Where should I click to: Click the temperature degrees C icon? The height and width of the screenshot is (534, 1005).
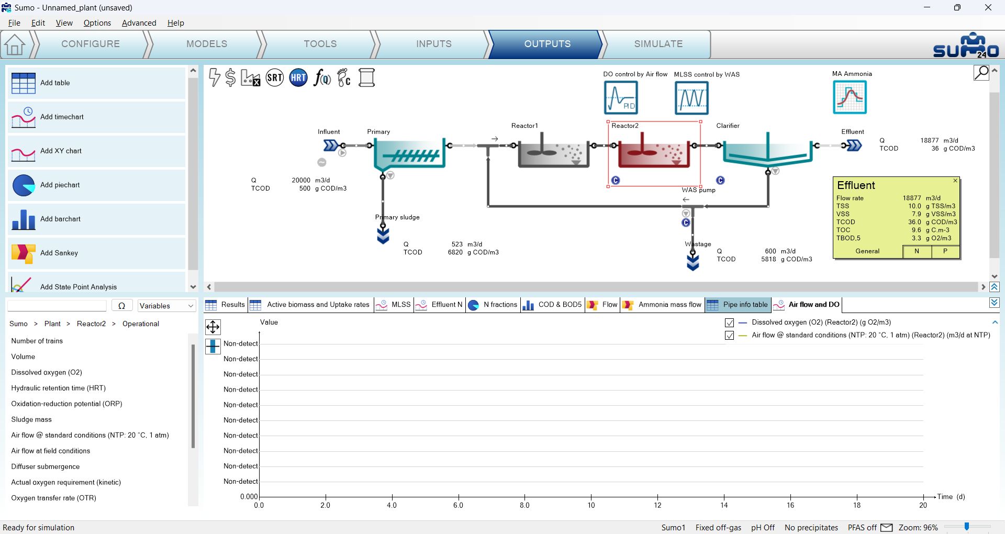tap(344, 78)
